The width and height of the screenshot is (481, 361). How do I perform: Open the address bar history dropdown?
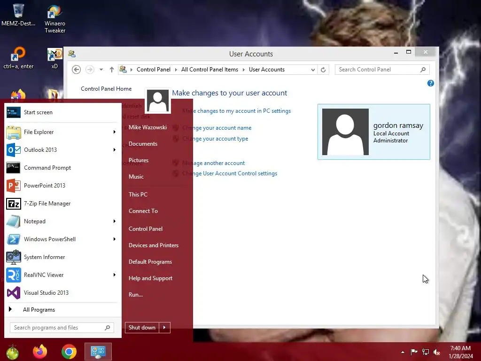(312, 70)
